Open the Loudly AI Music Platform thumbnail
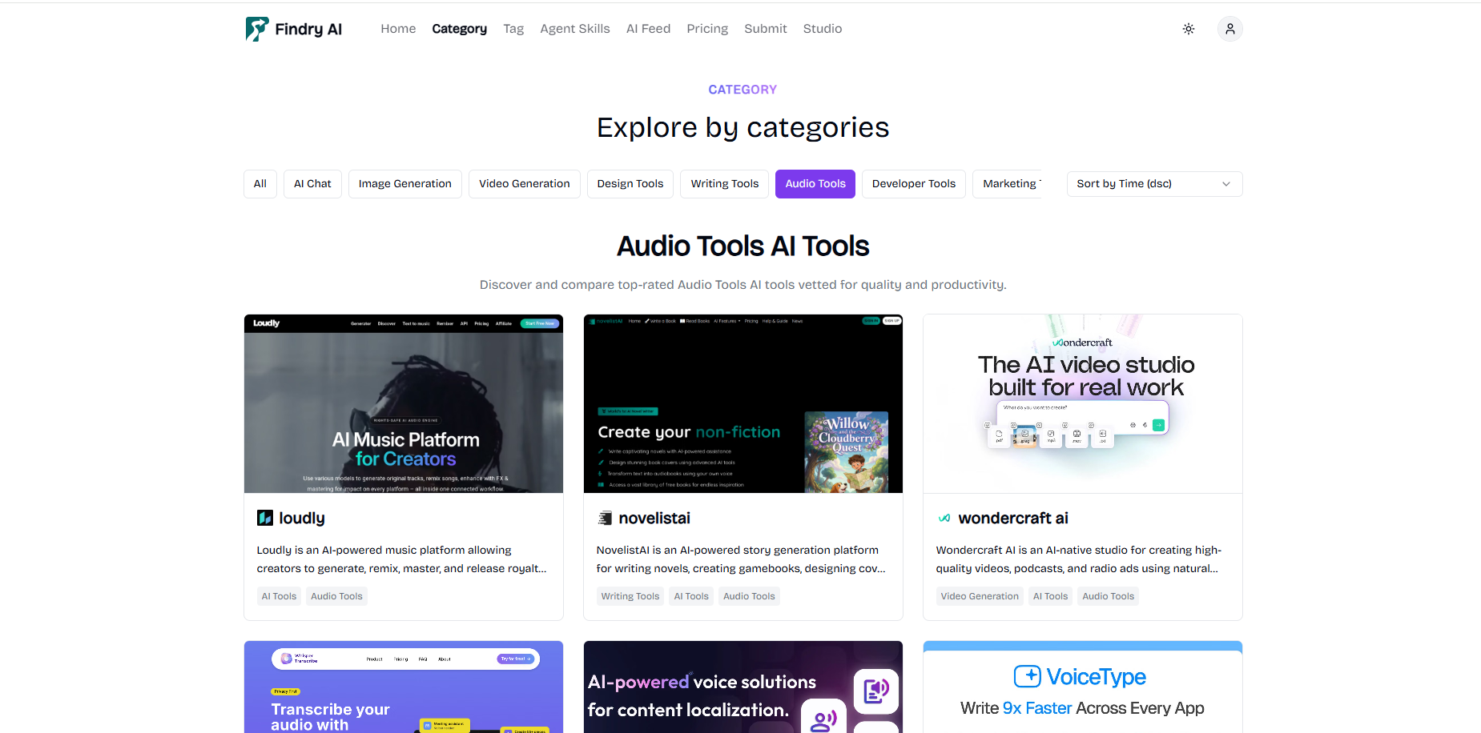 coord(404,403)
